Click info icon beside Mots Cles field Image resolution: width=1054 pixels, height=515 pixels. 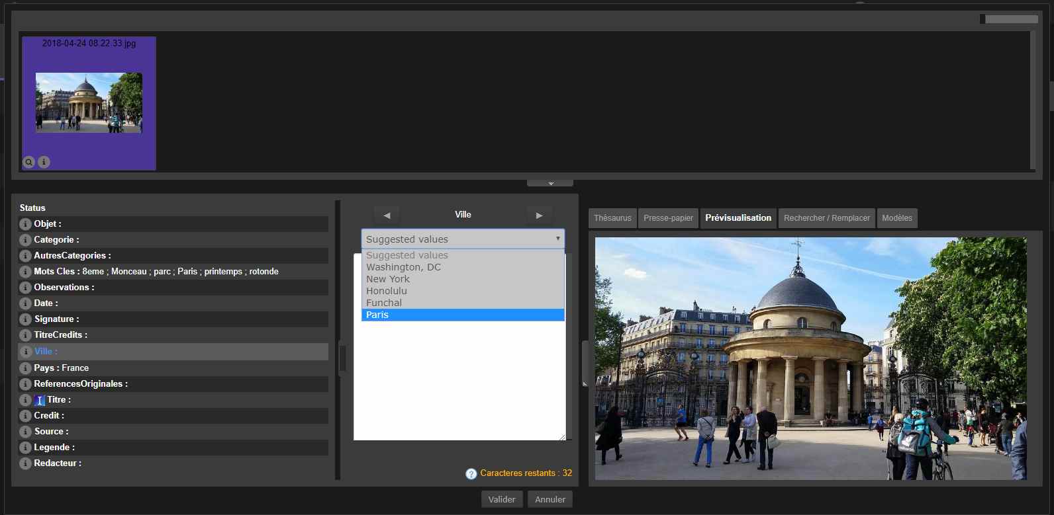(x=25, y=272)
